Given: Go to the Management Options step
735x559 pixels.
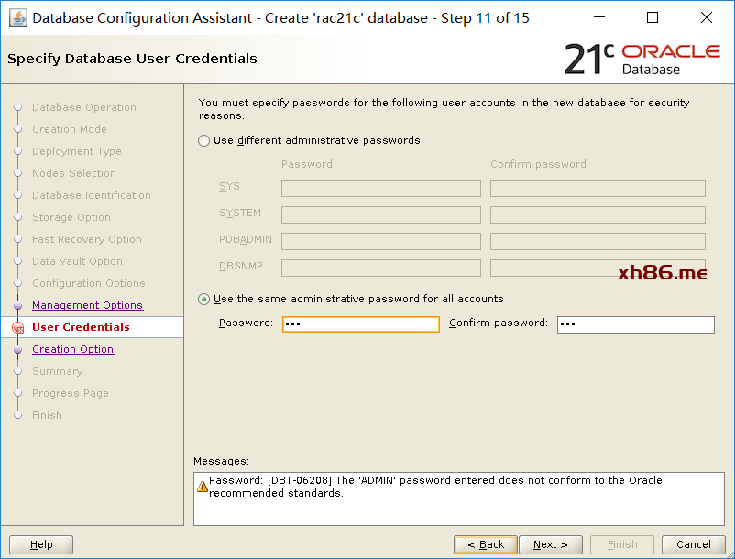Looking at the screenshot, I should pos(87,305).
